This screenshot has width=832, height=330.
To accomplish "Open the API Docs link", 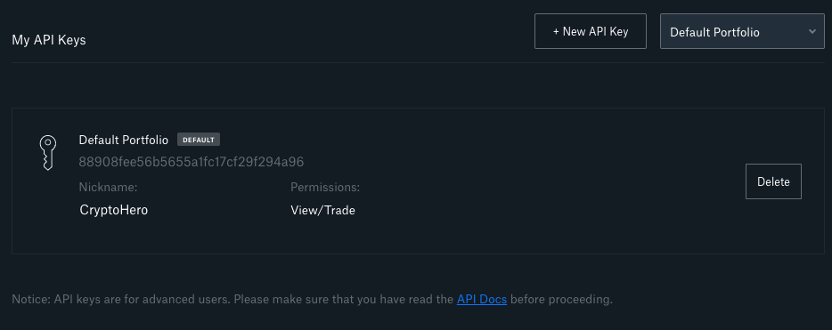I will [x=481, y=299].
